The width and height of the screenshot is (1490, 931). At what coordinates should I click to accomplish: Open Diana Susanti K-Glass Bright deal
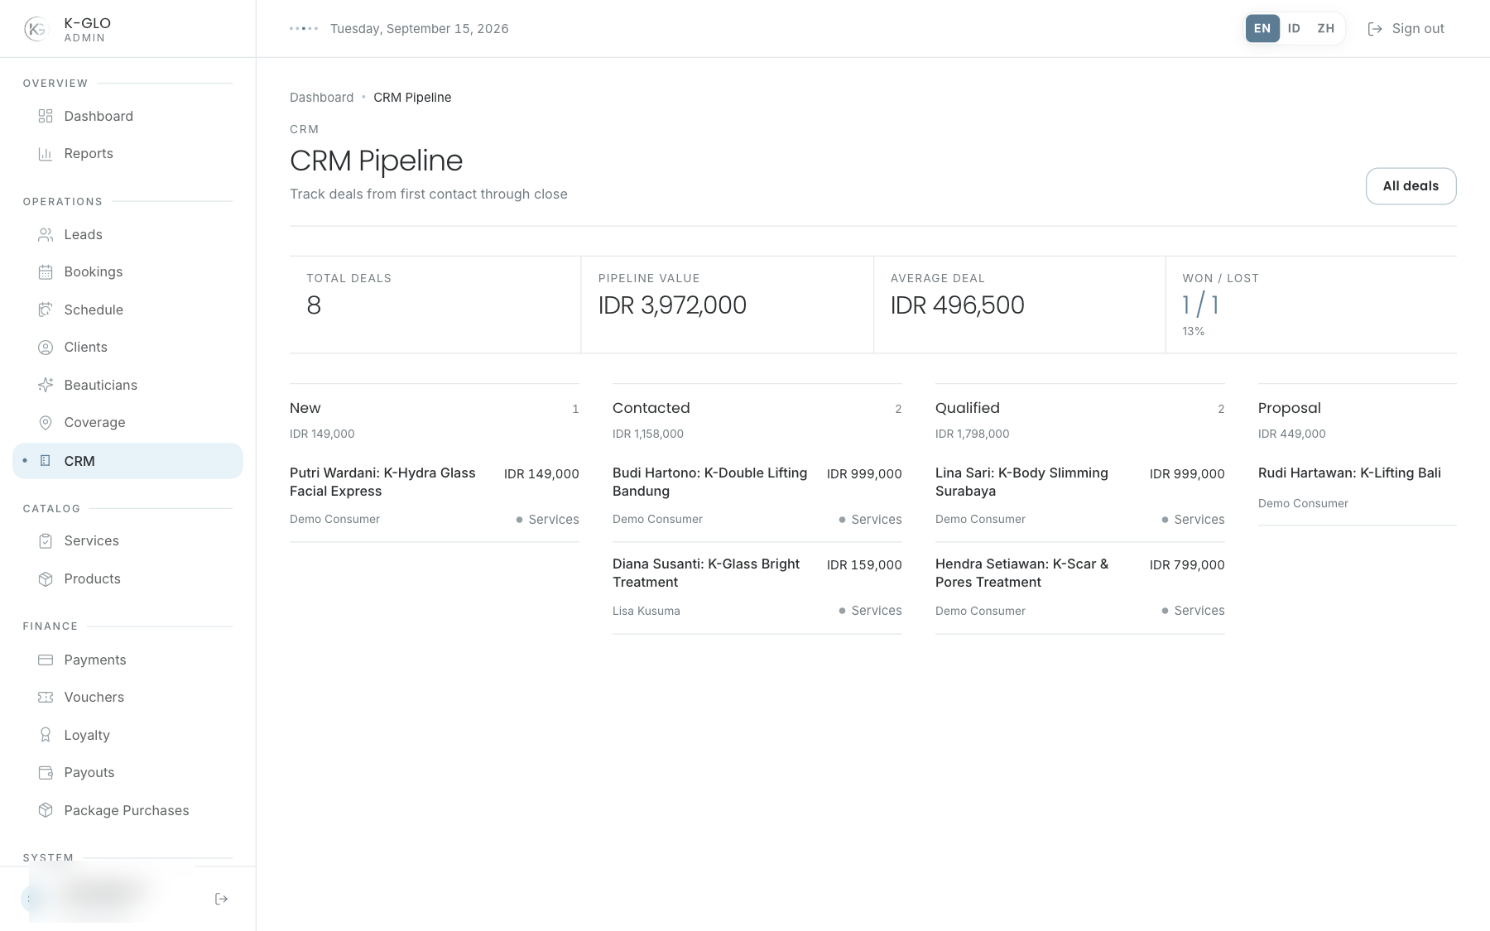pos(757,588)
